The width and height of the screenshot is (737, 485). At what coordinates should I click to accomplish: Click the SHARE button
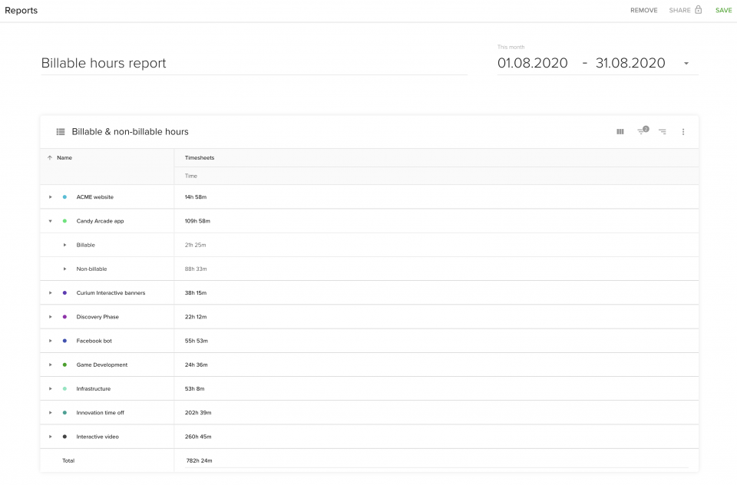[x=679, y=10]
